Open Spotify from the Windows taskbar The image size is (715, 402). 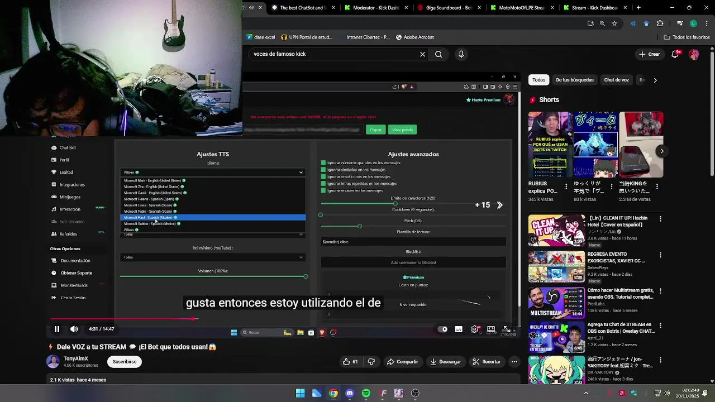click(x=366, y=393)
